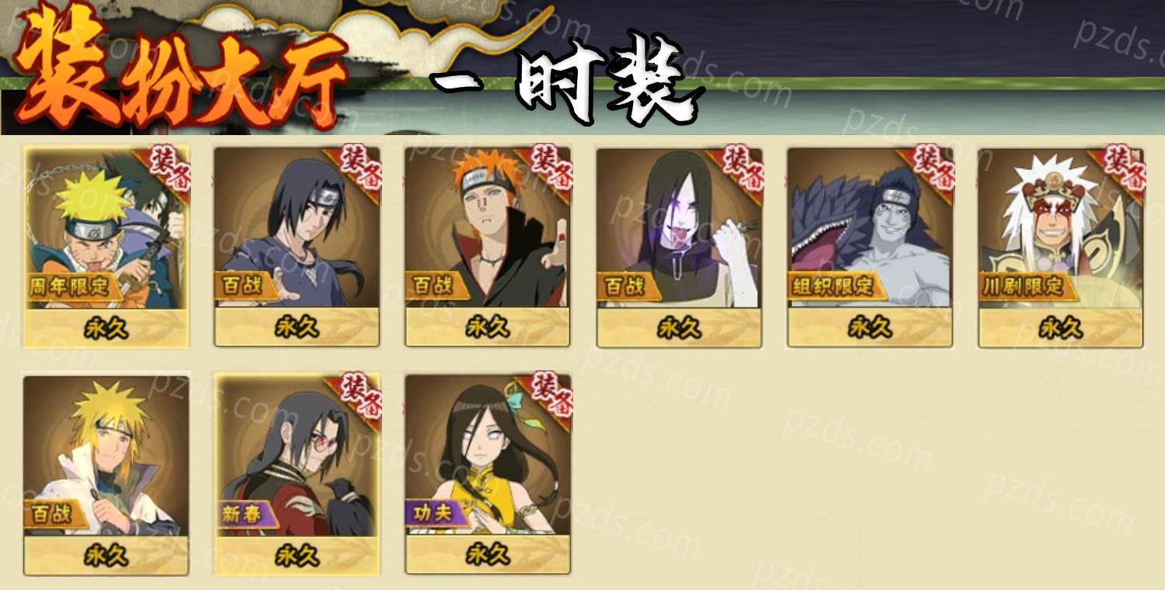Select the Naruto 周年限定 costume card
The height and width of the screenshot is (590, 1165).
(106, 247)
